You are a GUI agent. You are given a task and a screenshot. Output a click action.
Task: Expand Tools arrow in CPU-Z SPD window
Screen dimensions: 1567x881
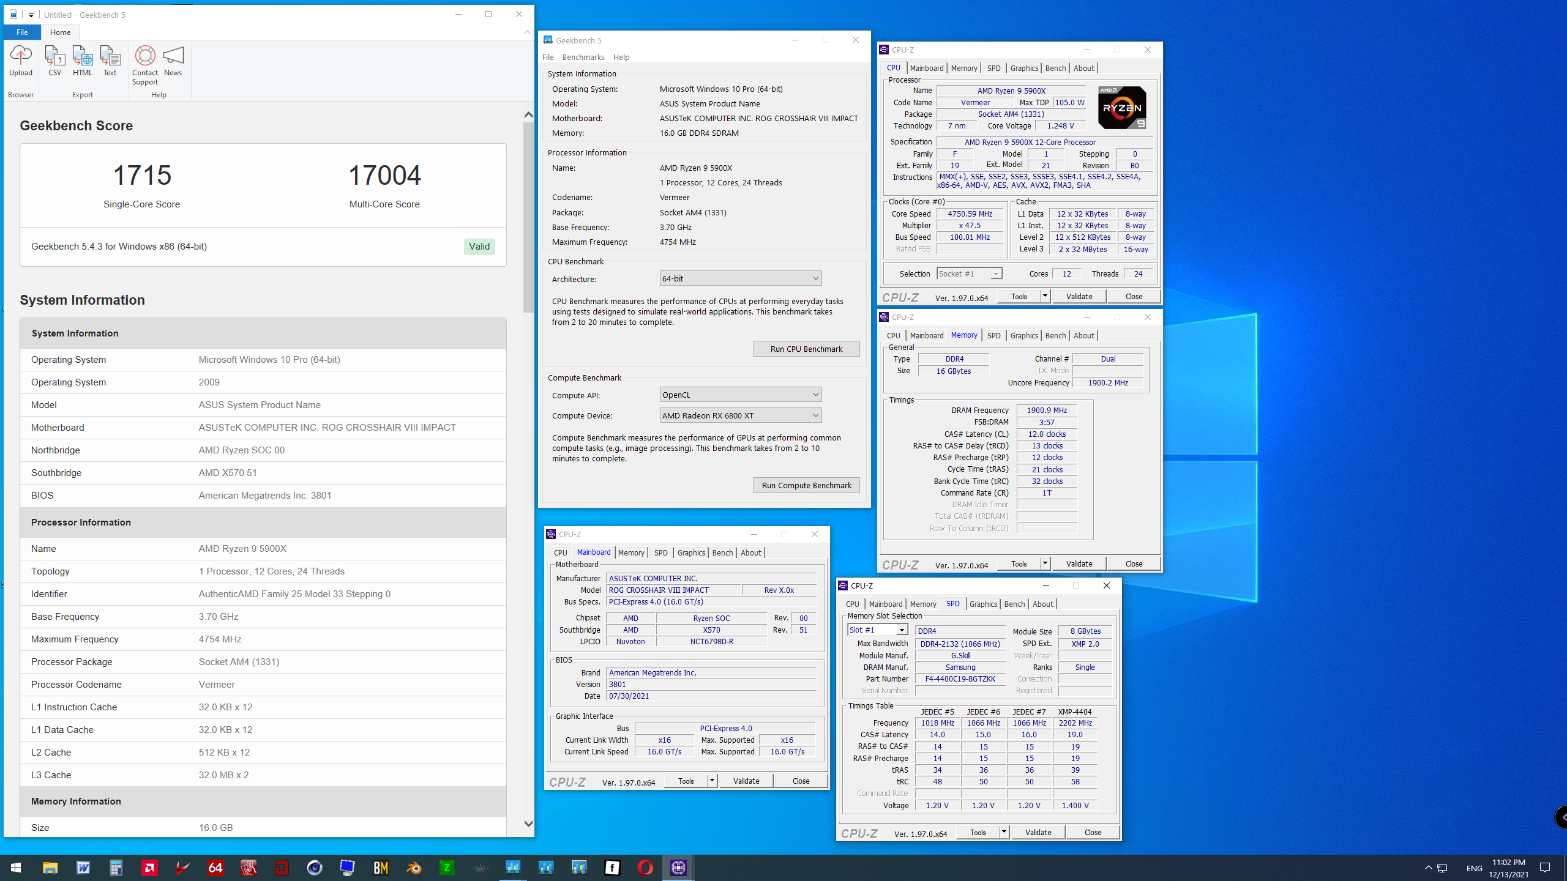[1004, 832]
